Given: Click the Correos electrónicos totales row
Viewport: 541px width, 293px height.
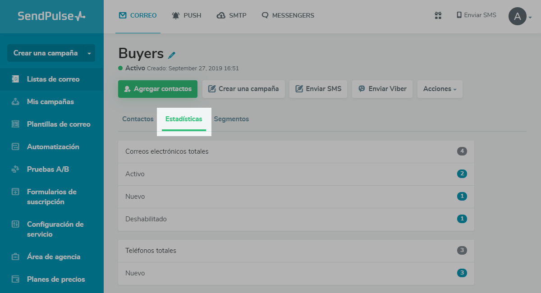Looking at the screenshot, I should coord(296,151).
